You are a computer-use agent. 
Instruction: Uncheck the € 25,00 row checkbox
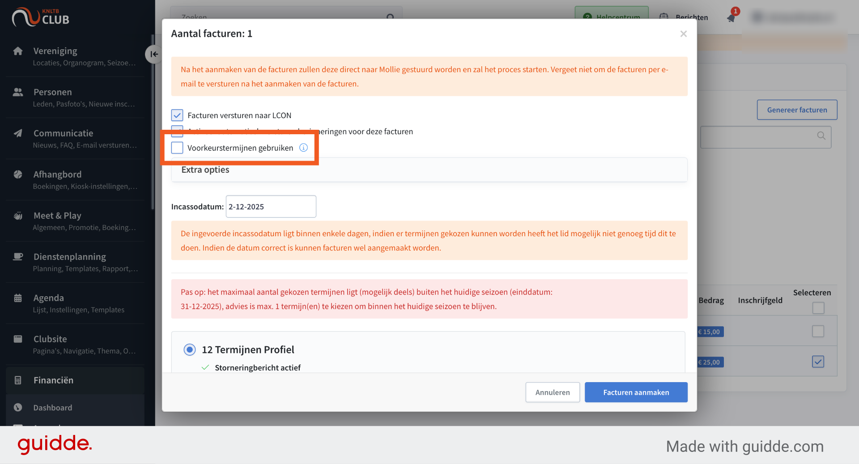pos(818,362)
